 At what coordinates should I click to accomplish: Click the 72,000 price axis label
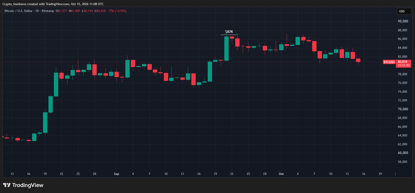point(403,100)
